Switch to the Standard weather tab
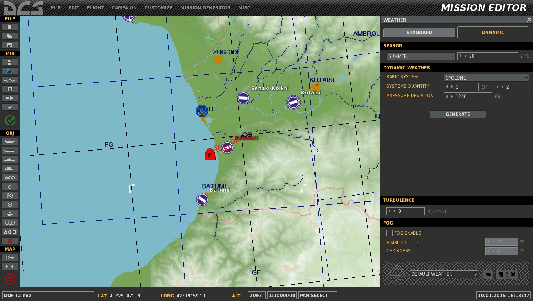 pos(419,33)
